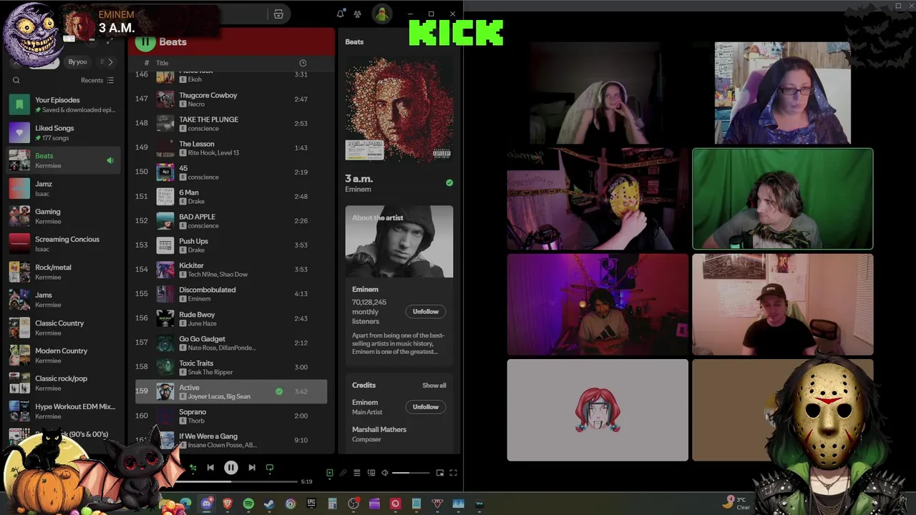The width and height of the screenshot is (916, 515).
Task: Open the Jamz playlist by Isaac
Action: 64,188
